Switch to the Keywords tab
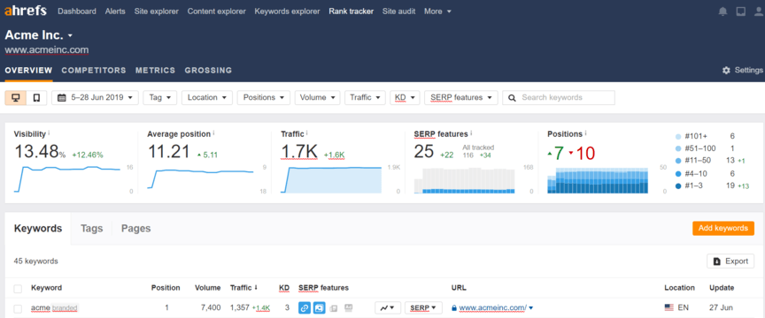The width and height of the screenshot is (765, 318). click(38, 229)
